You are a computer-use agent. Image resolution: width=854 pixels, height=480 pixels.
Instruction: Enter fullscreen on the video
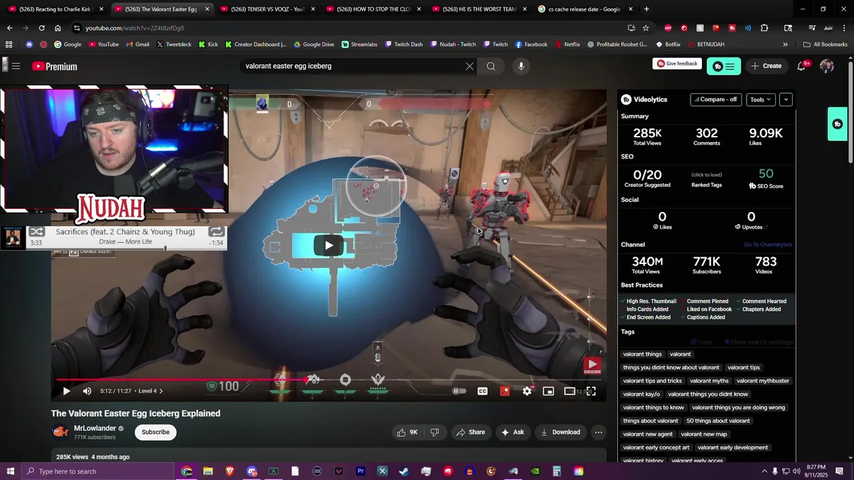coord(591,391)
